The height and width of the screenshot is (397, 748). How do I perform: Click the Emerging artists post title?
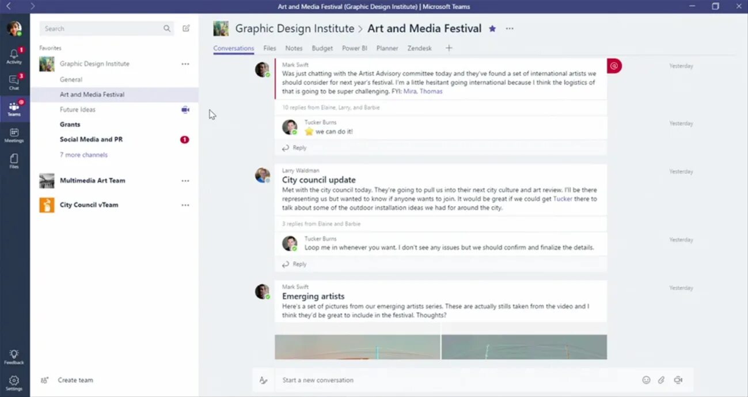313,296
